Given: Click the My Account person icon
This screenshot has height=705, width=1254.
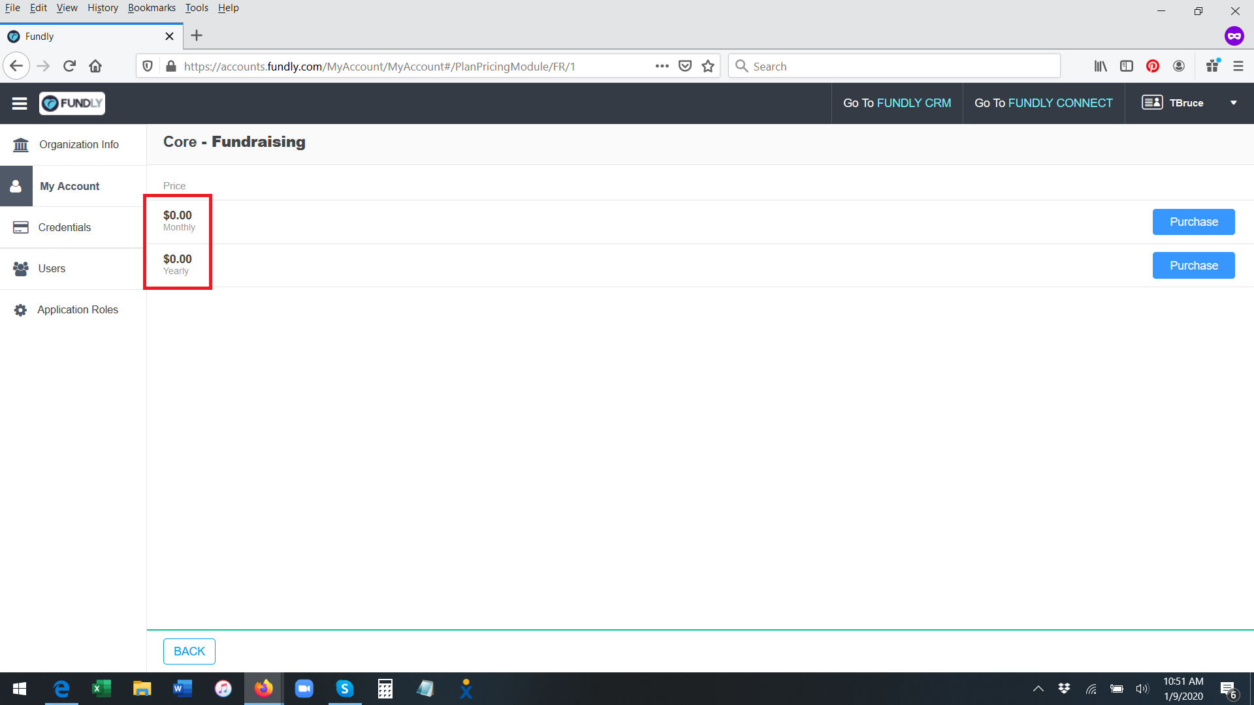Looking at the screenshot, I should pyautogui.click(x=16, y=186).
